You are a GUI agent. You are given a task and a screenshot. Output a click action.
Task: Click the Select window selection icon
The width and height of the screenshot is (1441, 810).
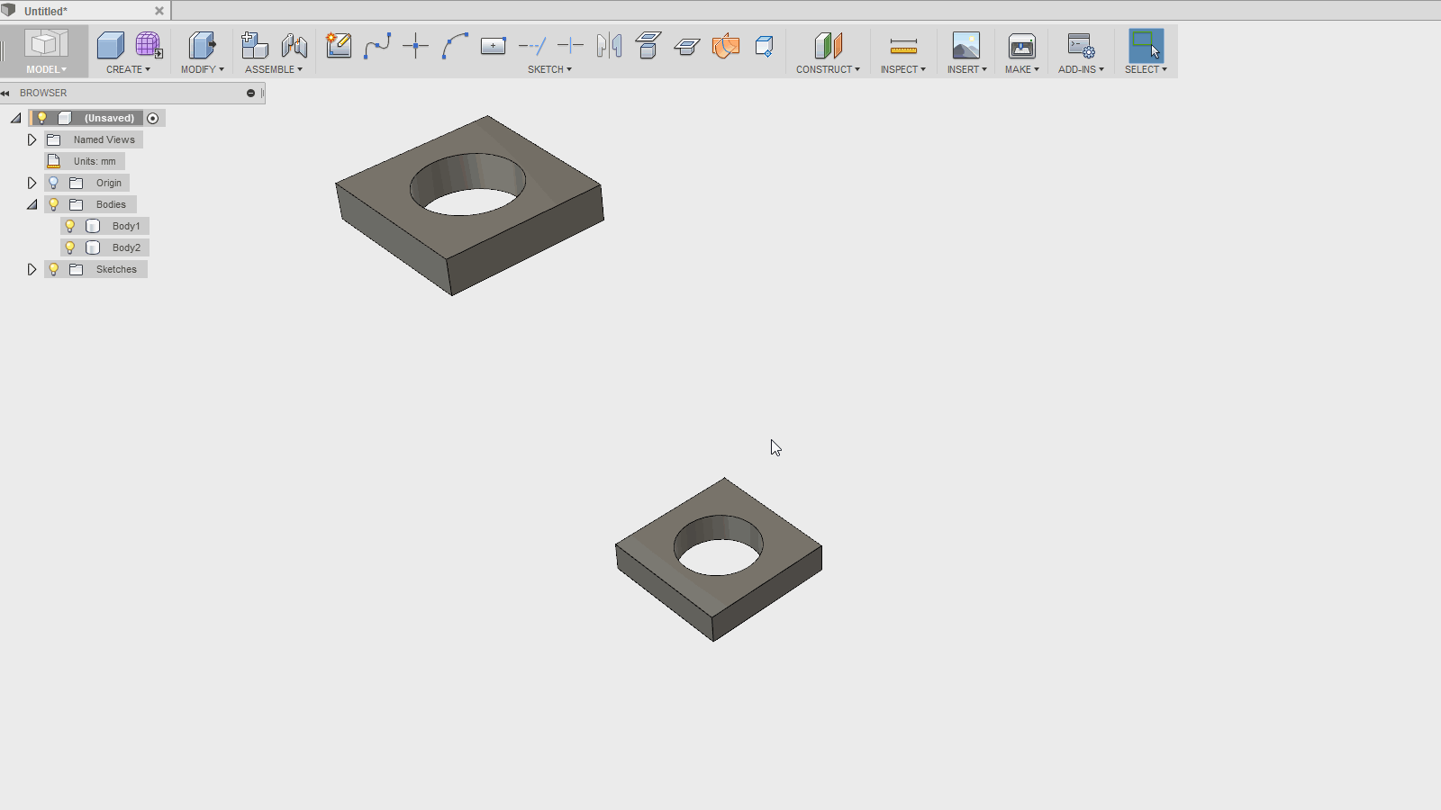1146,46
